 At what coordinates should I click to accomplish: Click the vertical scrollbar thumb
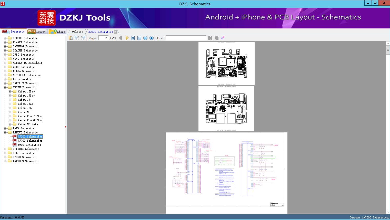click(388, 50)
